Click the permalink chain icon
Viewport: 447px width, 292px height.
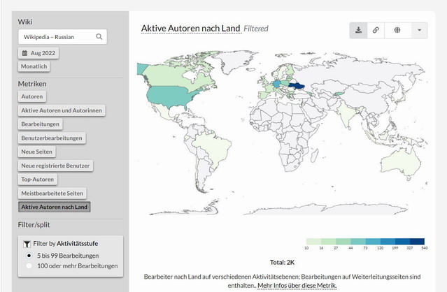point(376,30)
